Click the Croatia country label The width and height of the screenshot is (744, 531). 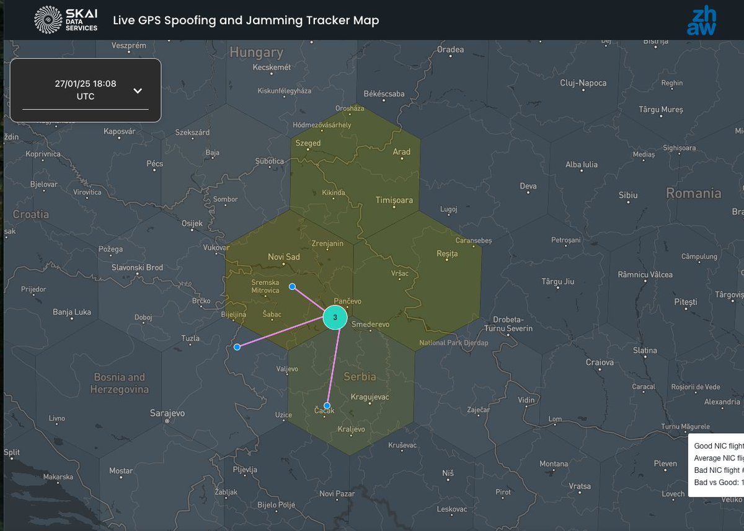click(x=31, y=214)
